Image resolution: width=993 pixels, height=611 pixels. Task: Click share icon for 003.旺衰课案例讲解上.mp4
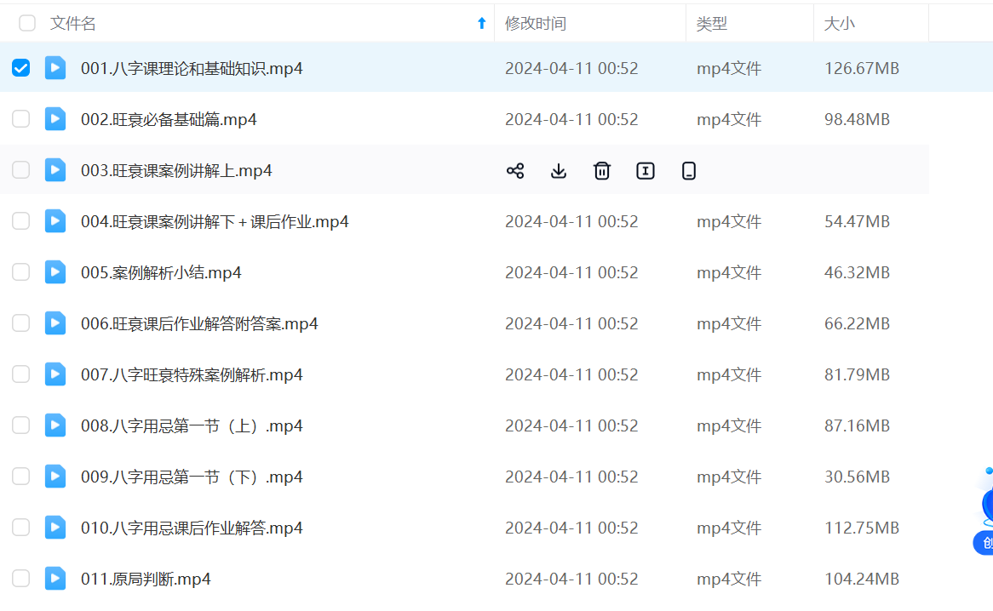[515, 171]
